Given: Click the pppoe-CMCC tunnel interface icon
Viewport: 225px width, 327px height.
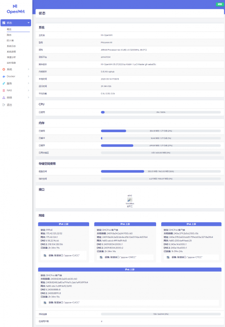Looking at the screenshot, I should (x=101, y=257).
